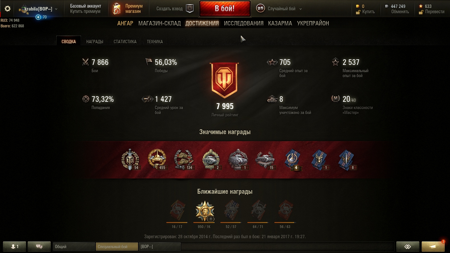Screen dimensions: 450x253
Task: Click the blue plus badge under player name
Action: (x=38, y=17)
